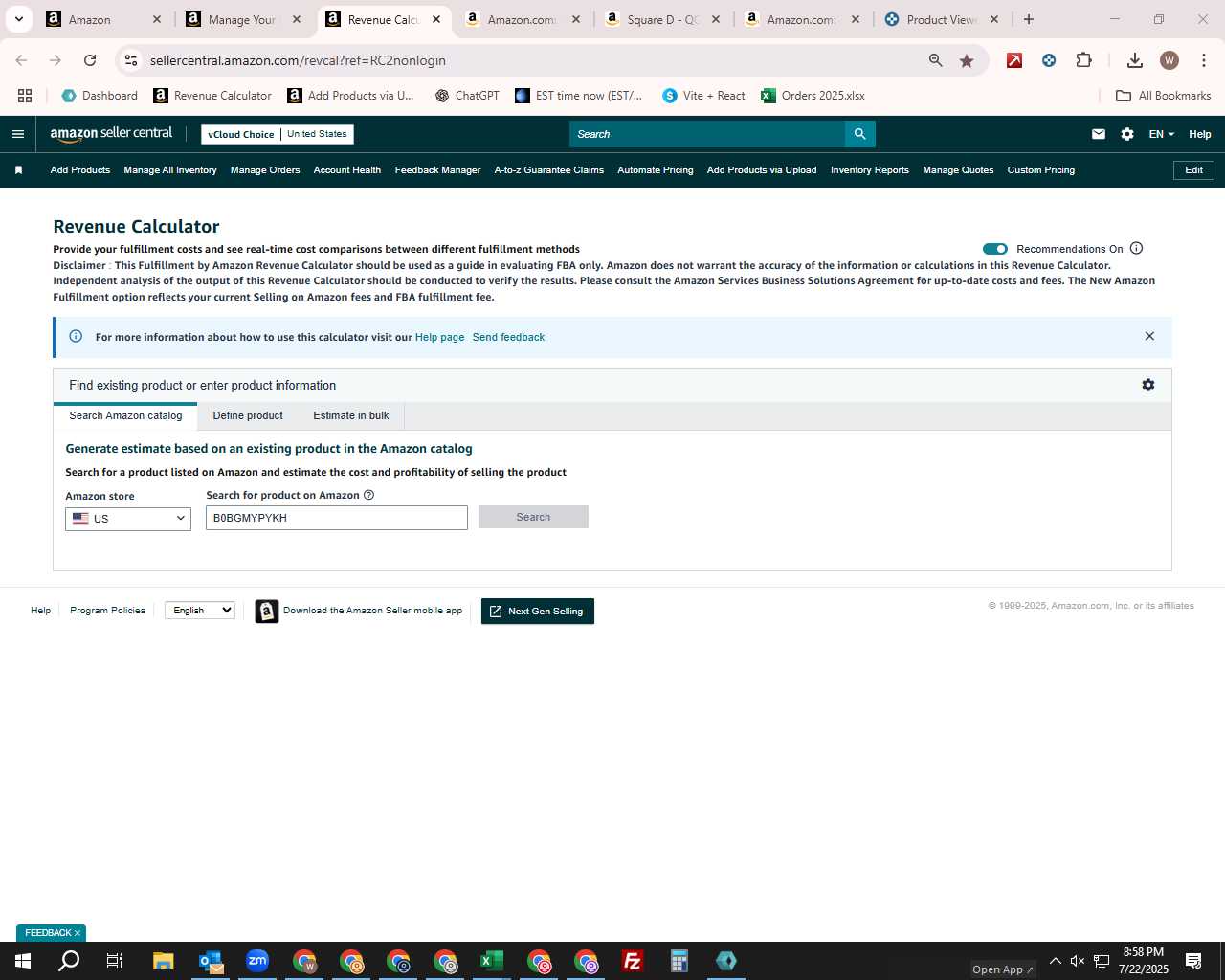Click the Amazon Seller Central logo
The height and width of the screenshot is (980, 1225).
pos(111,134)
